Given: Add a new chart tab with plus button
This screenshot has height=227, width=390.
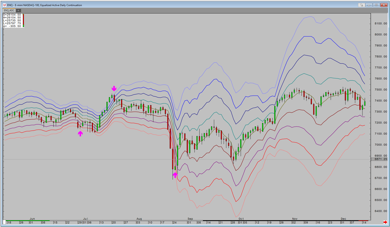Looking at the screenshot, I should (19, 10).
